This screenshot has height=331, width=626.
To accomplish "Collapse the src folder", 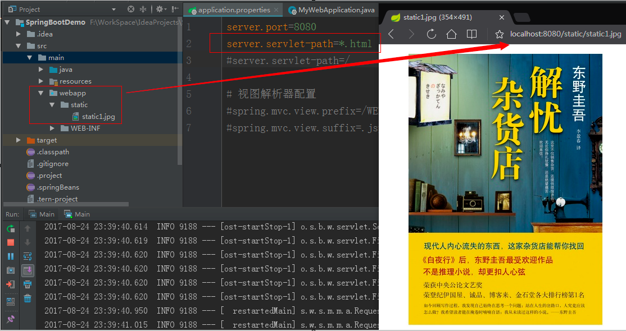I will pyautogui.click(x=19, y=46).
